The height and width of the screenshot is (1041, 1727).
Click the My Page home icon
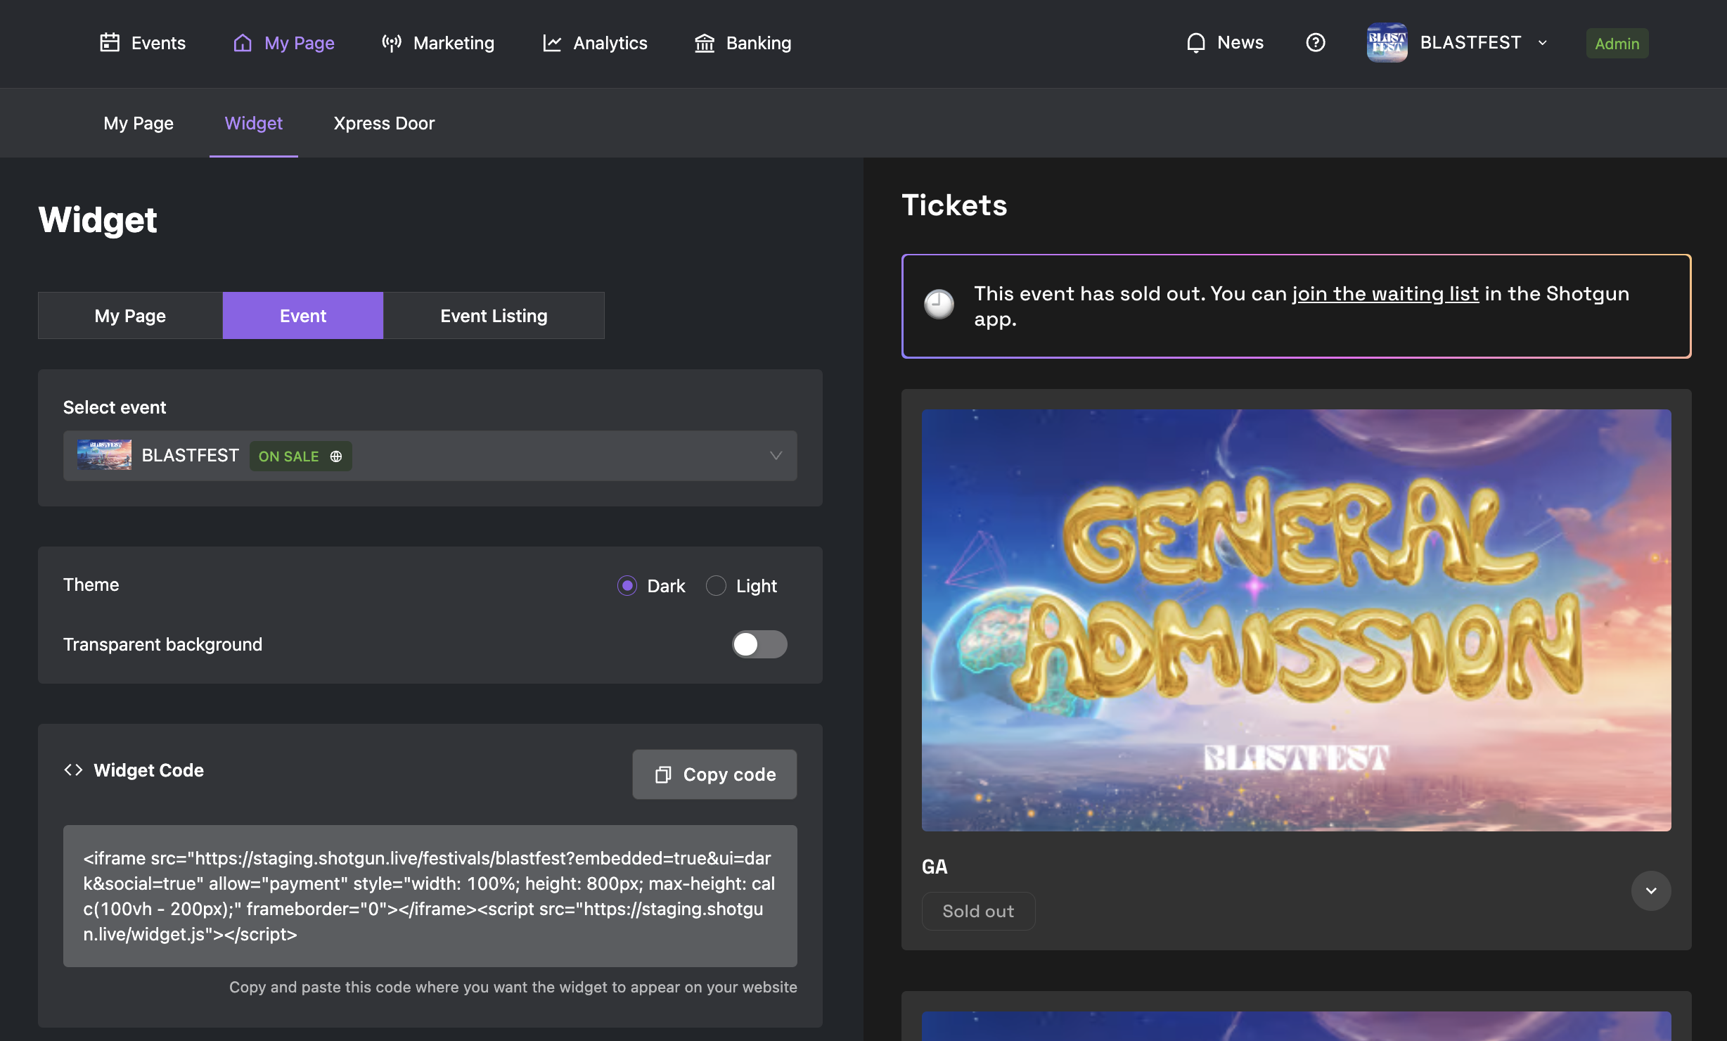pyautogui.click(x=243, y=43)
